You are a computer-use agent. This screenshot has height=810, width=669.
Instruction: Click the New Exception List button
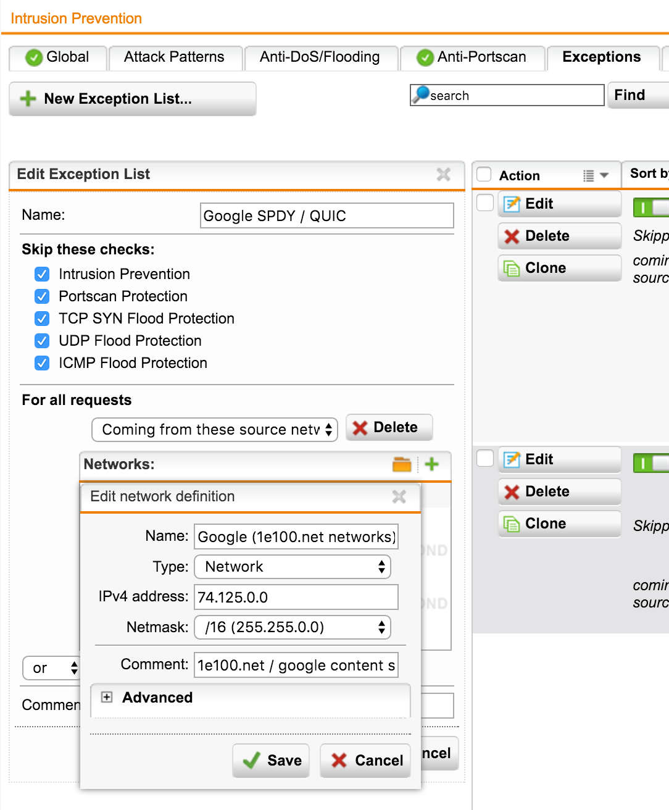pyautogui.click(x=133, y=99)
